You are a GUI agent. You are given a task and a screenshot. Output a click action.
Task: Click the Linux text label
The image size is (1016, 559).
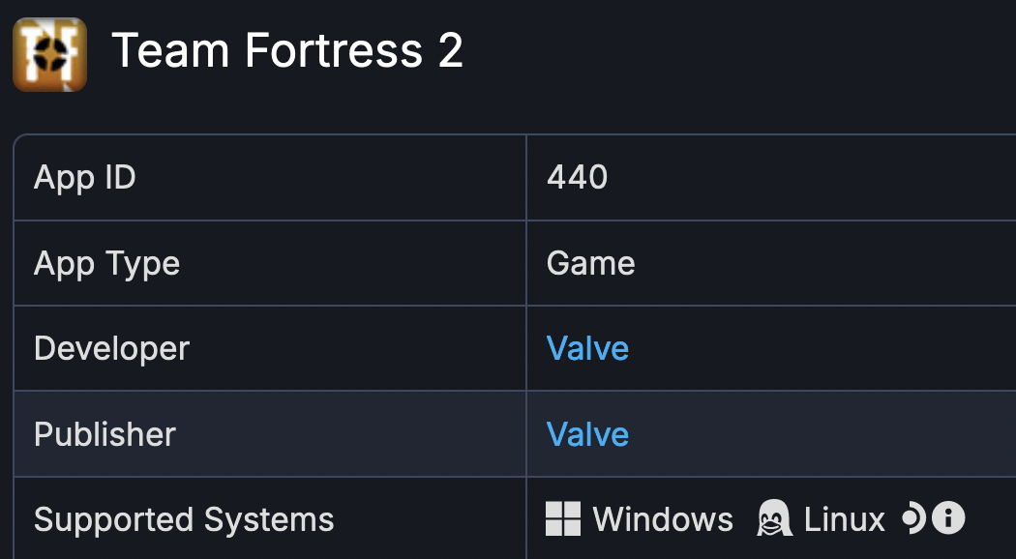[845, 518]
